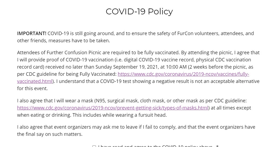Open the CDC types-of-masks link
The image size is (272, 147).
pyautogui.click(x=113, y=108)
